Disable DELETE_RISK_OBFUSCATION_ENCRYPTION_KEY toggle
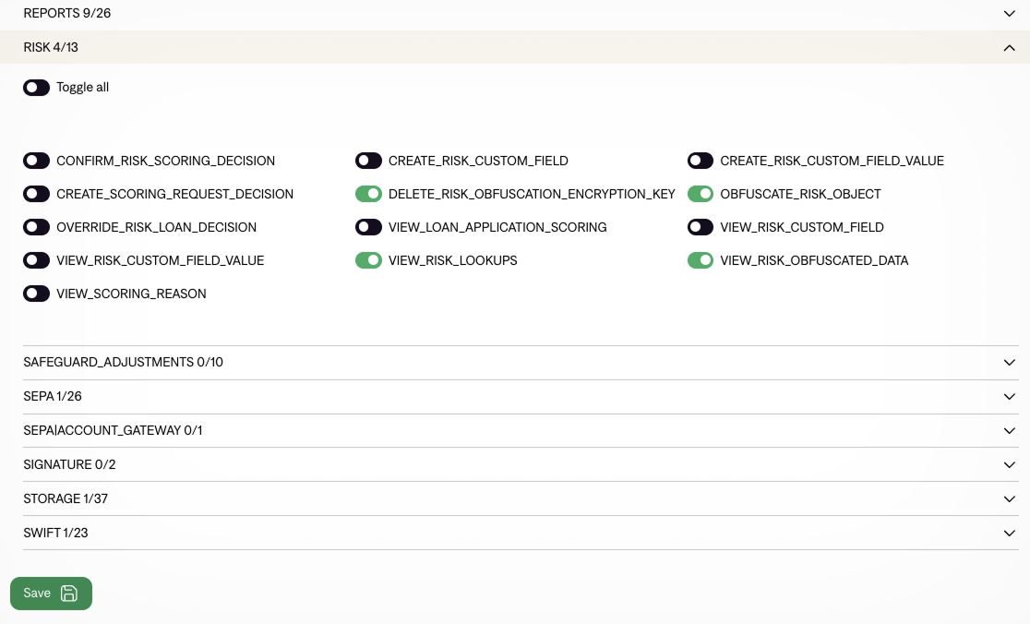The height and width of the screenshot is (624, 1030). point(368,194)
